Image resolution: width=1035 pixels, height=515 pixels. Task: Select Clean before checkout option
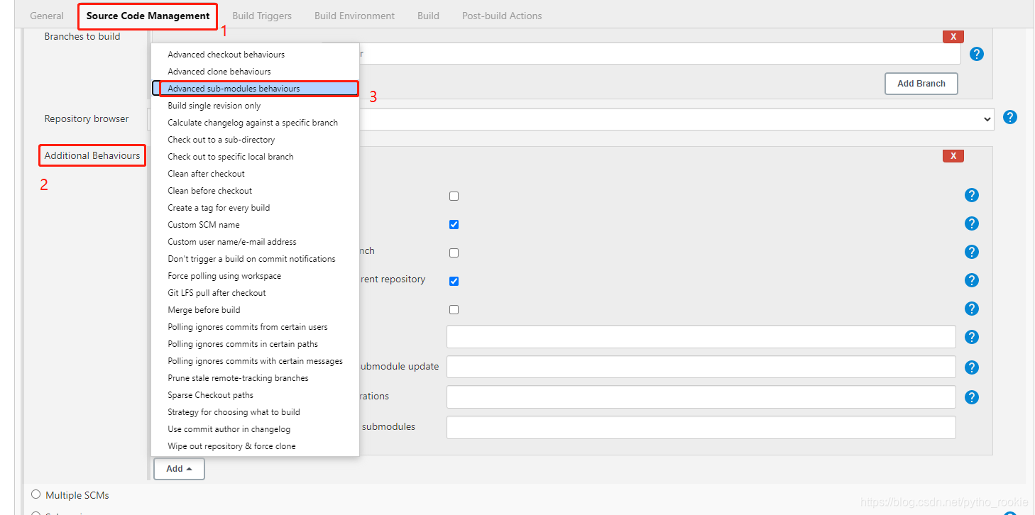[x=255, y=191]
